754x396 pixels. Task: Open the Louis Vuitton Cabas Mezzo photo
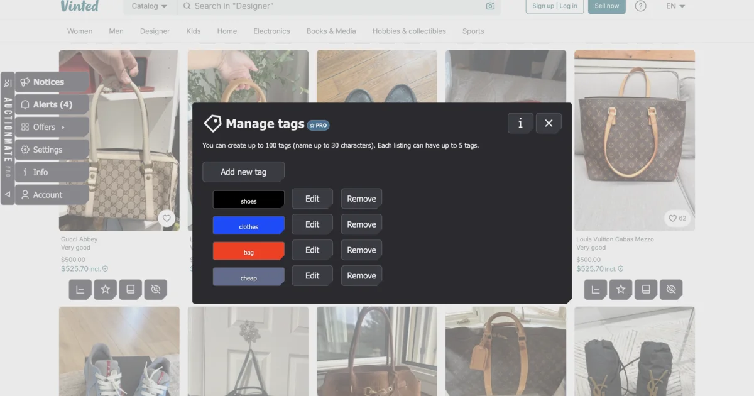tap(635, 140)
